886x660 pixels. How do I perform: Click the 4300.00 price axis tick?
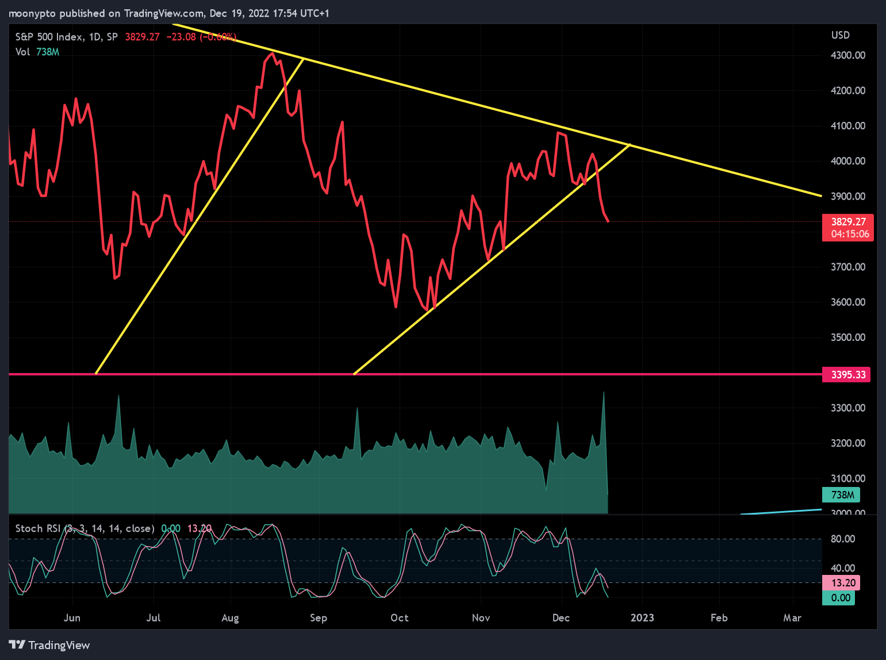(848, 55)
